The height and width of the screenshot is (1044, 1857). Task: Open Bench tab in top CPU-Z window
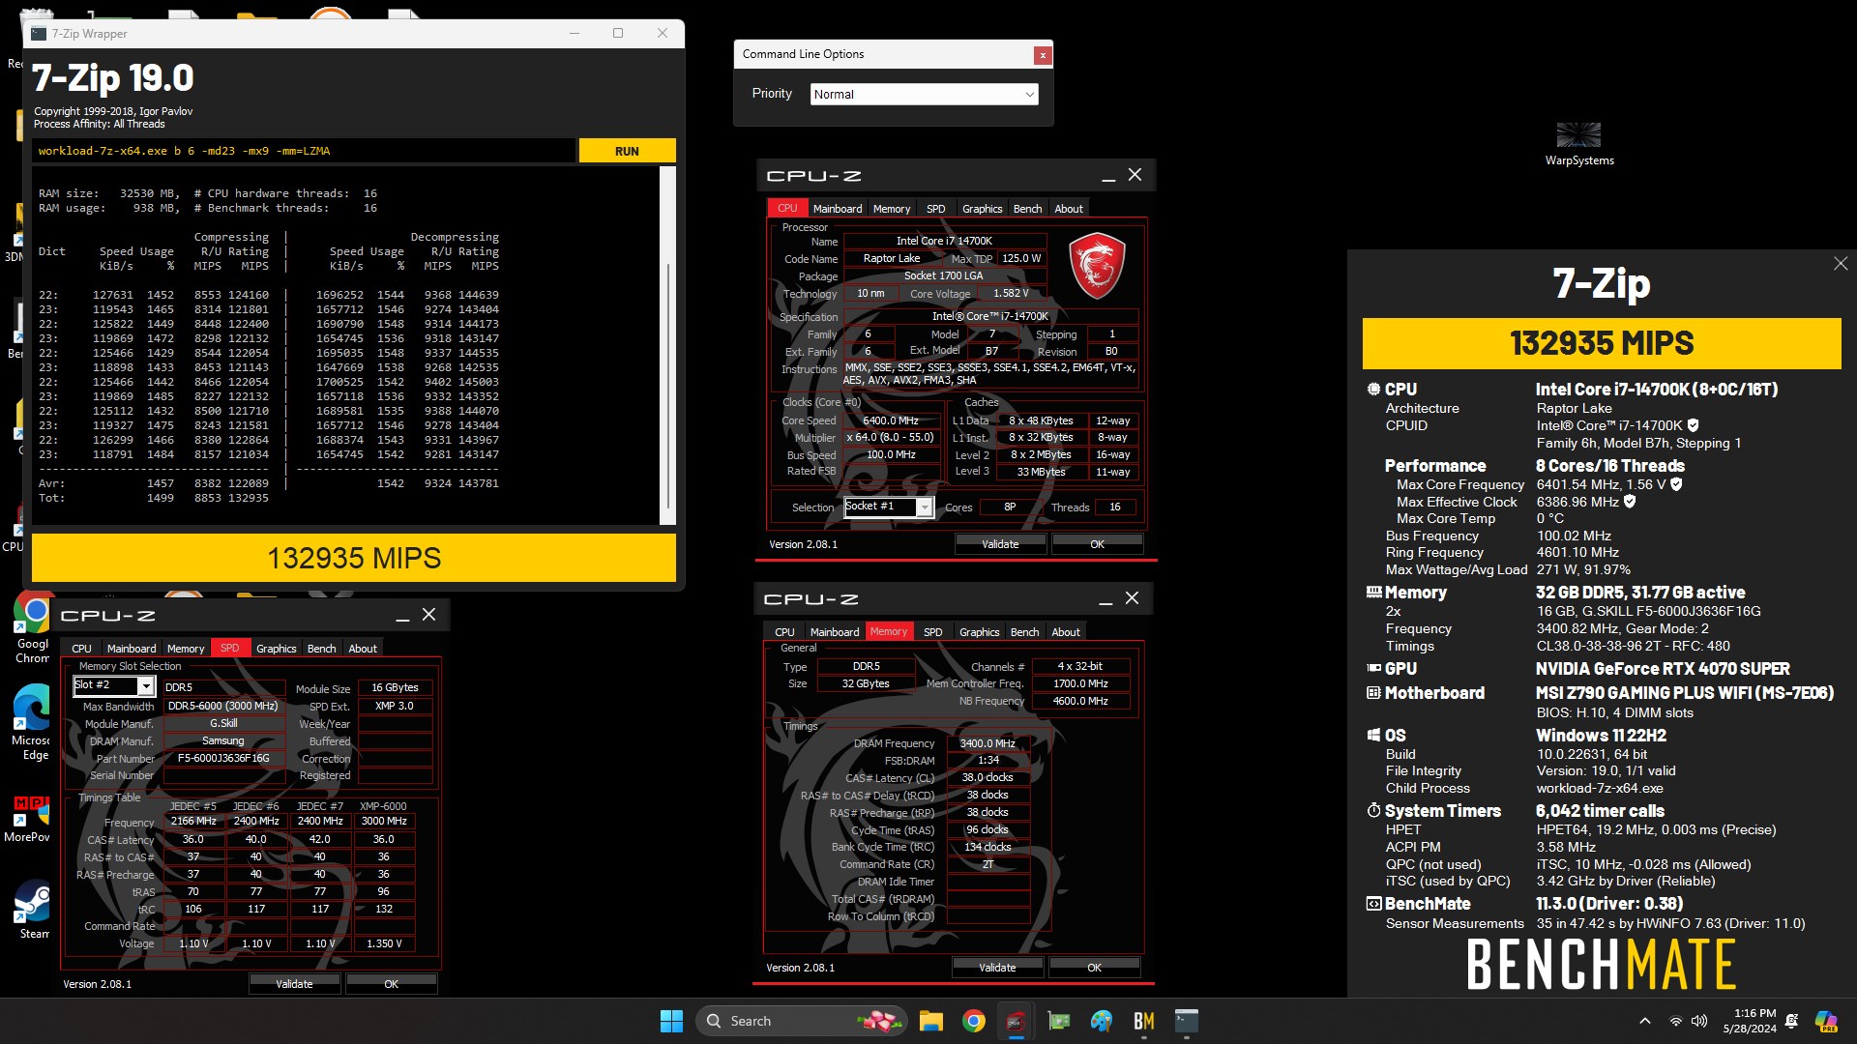[1027, 209]
